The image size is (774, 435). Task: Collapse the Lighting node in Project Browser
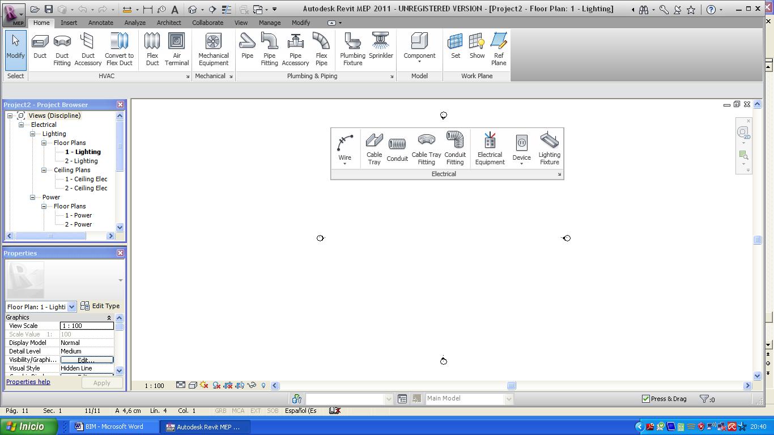coord(33,134)
